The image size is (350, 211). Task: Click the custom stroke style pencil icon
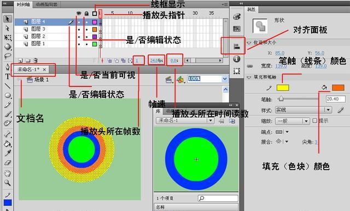click(x=341, y=110)
